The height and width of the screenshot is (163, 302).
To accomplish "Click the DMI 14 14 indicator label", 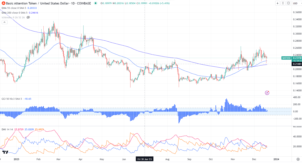I will 7,129.
